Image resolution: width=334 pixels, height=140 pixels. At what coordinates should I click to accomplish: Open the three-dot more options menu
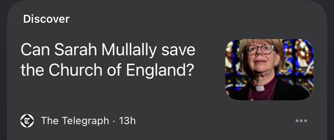click(301, 121)
